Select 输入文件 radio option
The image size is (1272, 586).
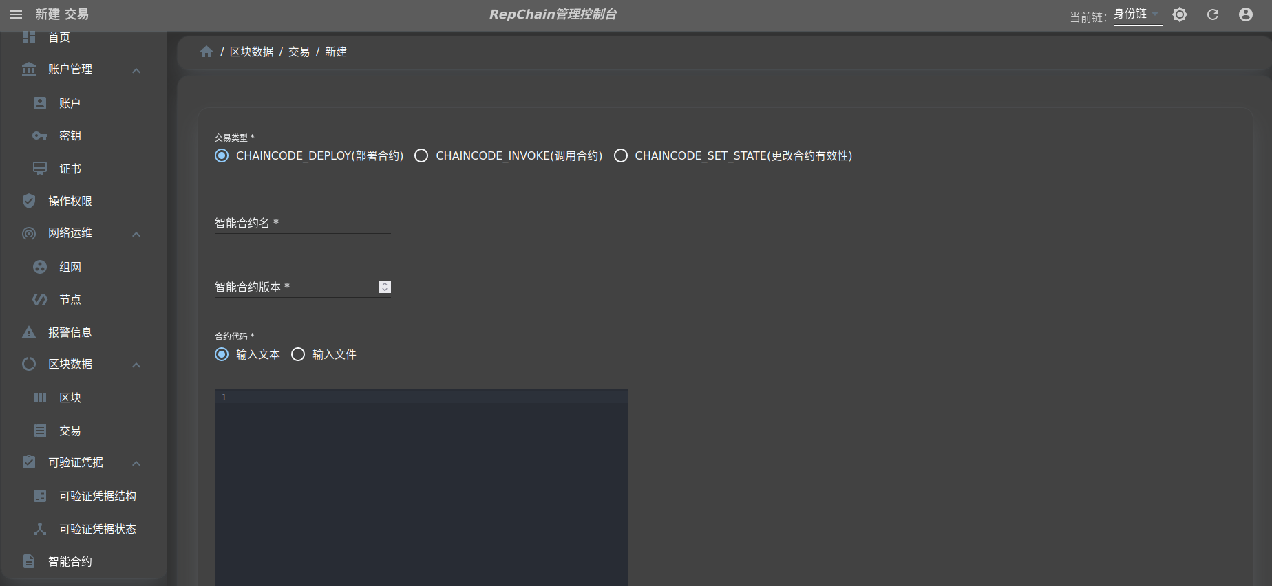298,354
